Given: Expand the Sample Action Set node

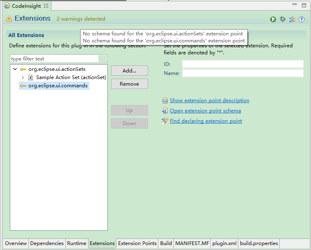Looking at the screenshot, I should [23, 77].
